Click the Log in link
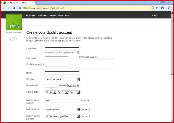This screenshot has height=123, width=174. tap(155, 15)
